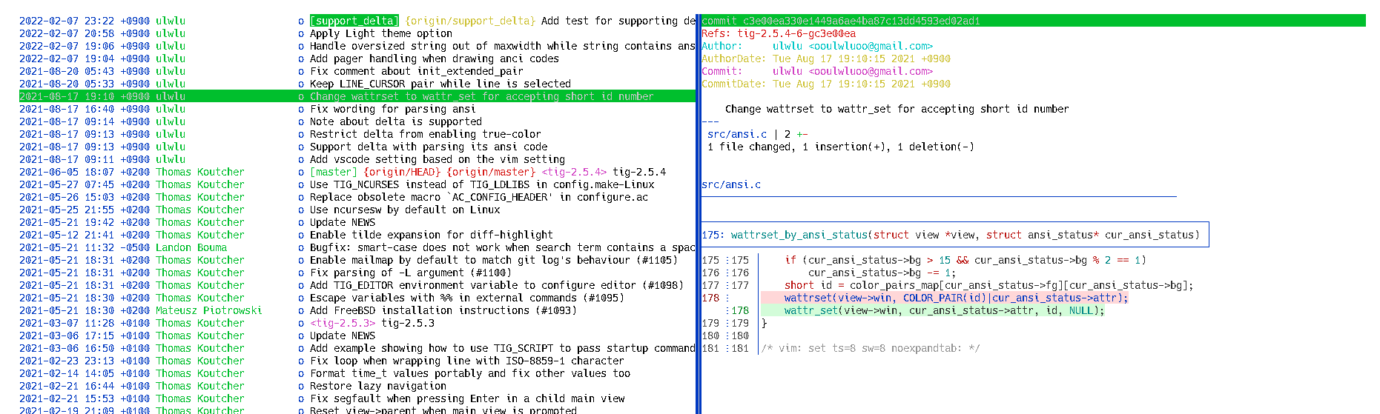Select commit 'Add TIG_EDITOR environment variable'

[357, 285]
